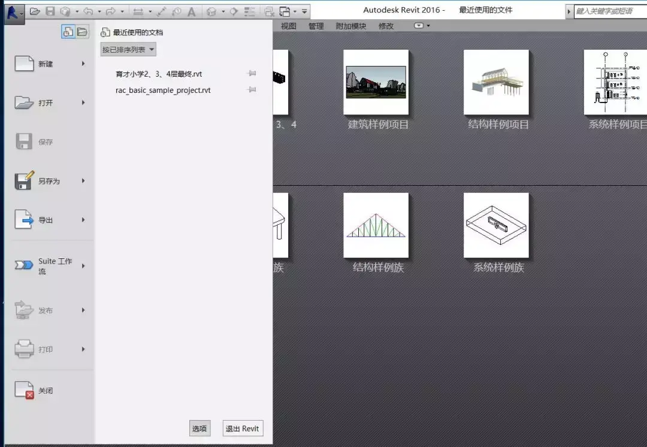
Task: Click the Close (关闭) document icon
Action: tap(25, 390)
